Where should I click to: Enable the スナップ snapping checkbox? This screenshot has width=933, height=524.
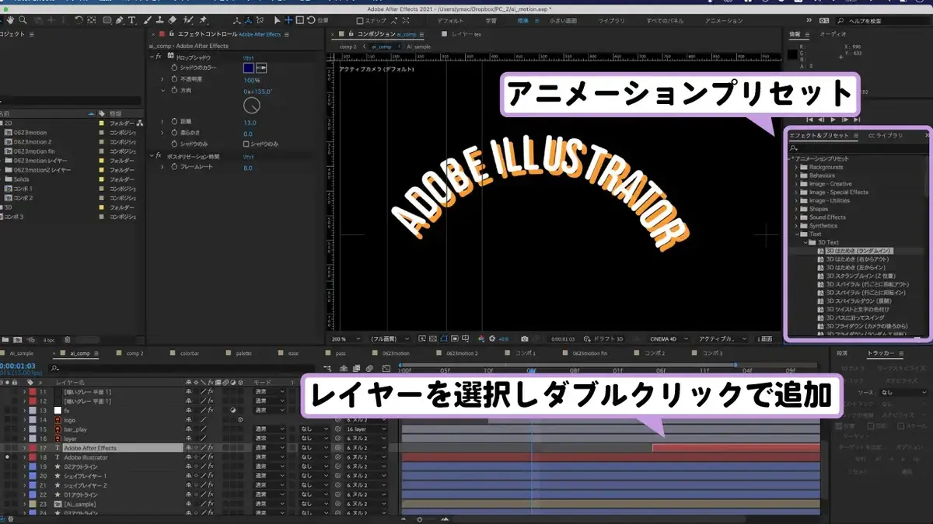tap(360, 21)
